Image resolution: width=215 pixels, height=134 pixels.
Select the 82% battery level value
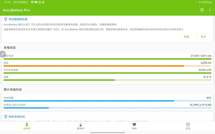209,98
